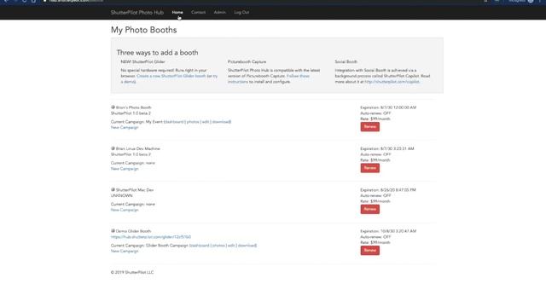This screenshot has width=546, height=307.
Task: Click download for the My Event campaign
Action: pos(221,122)
